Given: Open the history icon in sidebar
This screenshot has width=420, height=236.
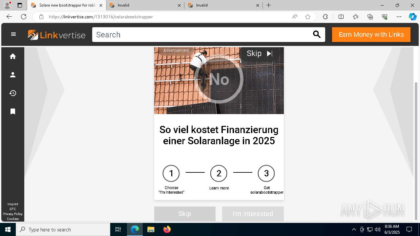Looking at the screenshot, I should pyautogui.click(x=13, y=93).
